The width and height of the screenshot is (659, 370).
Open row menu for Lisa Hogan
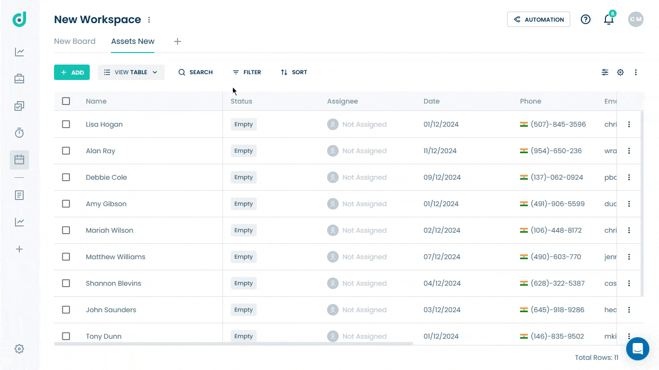pyautogui.click(x=629, y=124)
